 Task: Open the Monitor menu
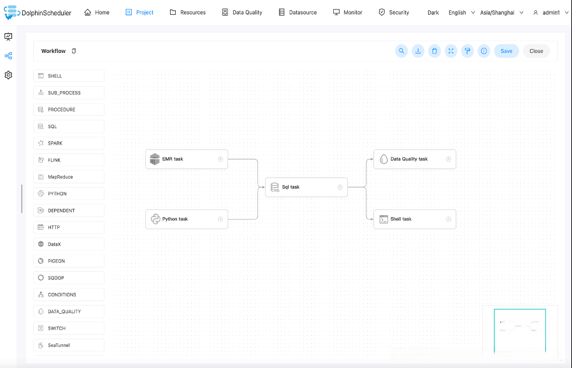coord(348,12)
